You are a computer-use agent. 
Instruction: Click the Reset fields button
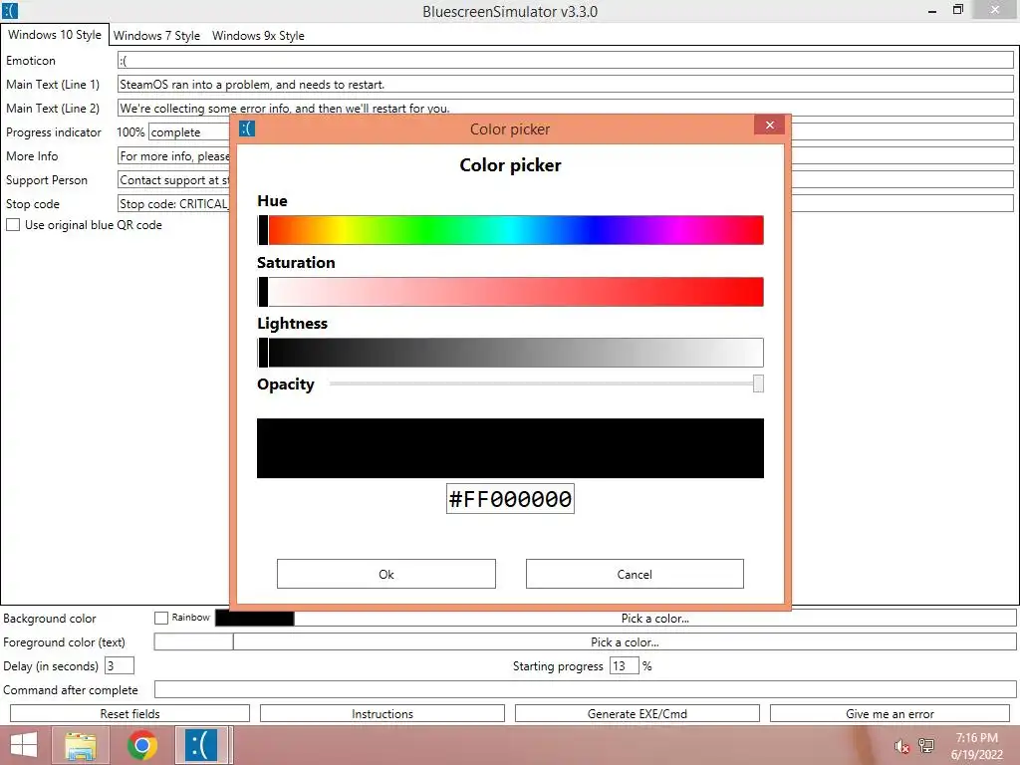click(x=130, y=713)
